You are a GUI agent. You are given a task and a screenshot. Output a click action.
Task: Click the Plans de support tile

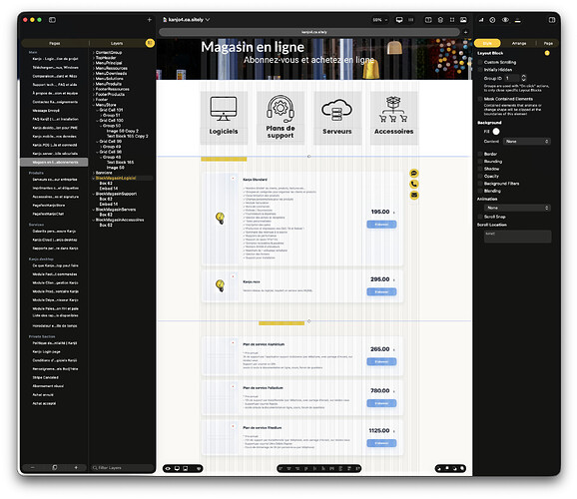point(281,118)
